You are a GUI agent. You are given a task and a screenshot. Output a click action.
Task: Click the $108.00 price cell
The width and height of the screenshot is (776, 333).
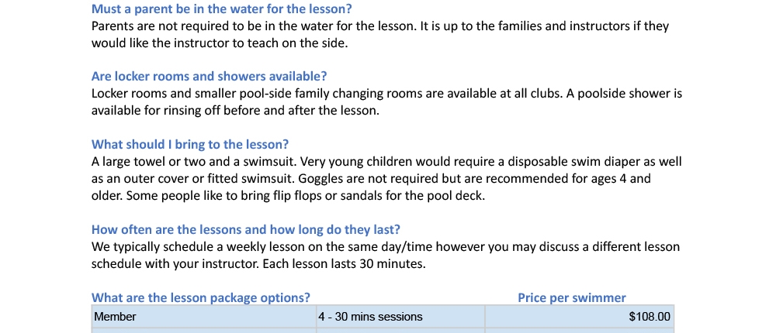[x=580, y=317]
